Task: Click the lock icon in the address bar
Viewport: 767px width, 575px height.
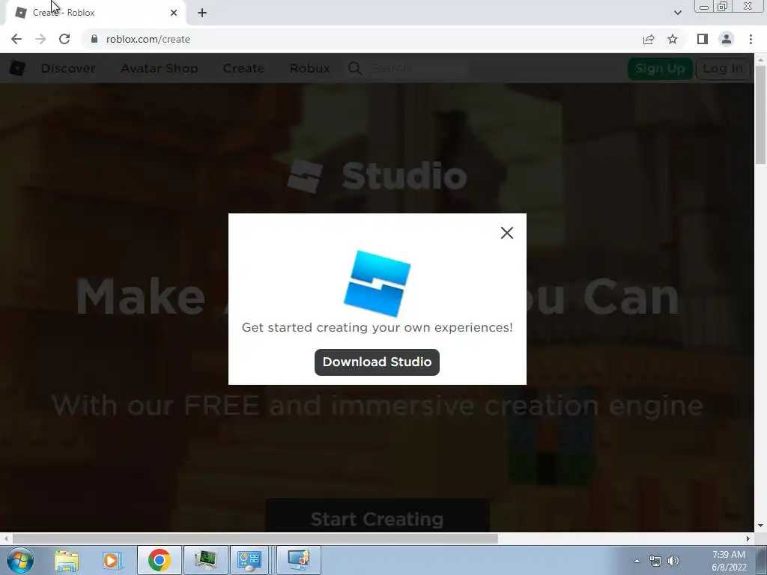Action: 94,39
